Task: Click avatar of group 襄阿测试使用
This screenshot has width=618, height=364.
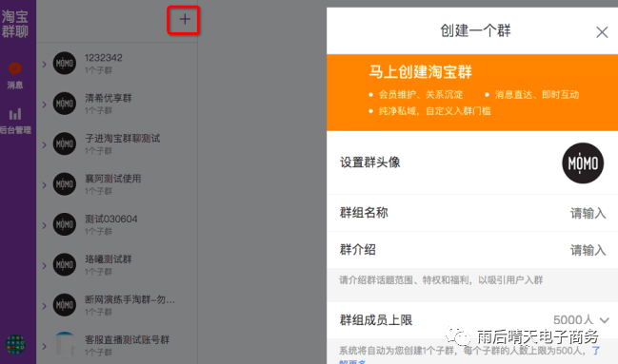Action: tap(64, 184)
